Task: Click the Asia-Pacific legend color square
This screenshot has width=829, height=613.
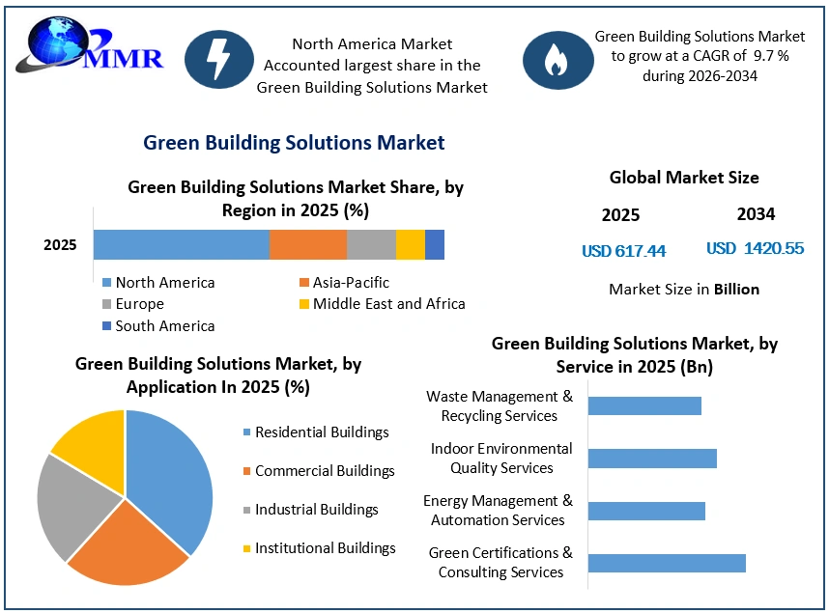Action: tap(304, 283)
